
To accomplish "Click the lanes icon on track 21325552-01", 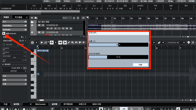I will (x=71, y=28).
